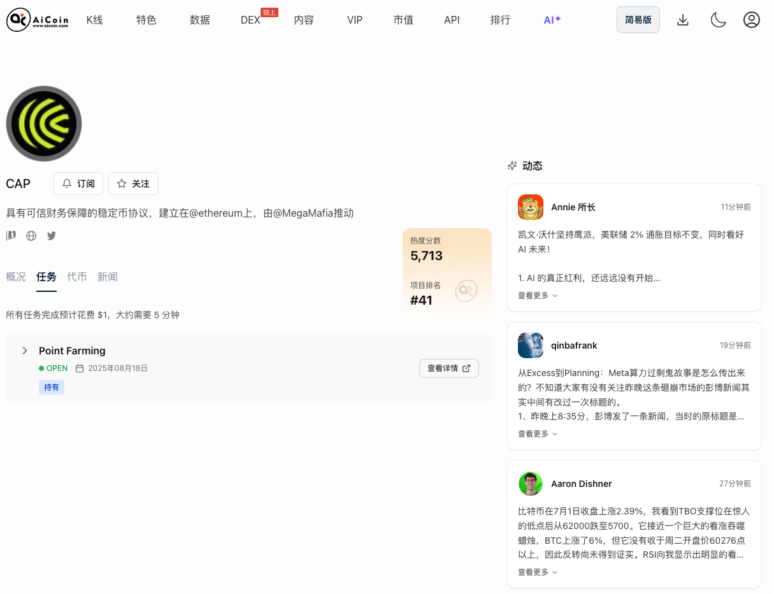The width and height of the screenshot is (774, 594).
Task: Select the 任务 tab
Action: click(x=47, y=277)
